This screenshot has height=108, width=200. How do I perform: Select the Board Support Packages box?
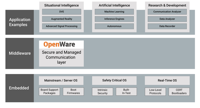click(50, 92)
